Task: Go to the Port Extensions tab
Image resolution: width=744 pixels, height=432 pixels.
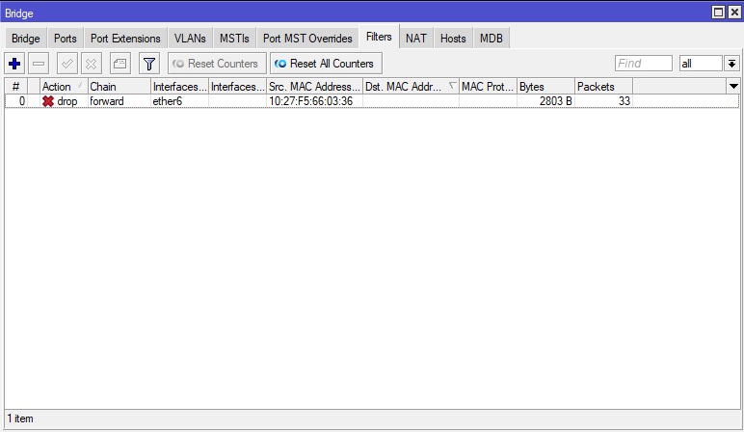Action: point(125,39)
